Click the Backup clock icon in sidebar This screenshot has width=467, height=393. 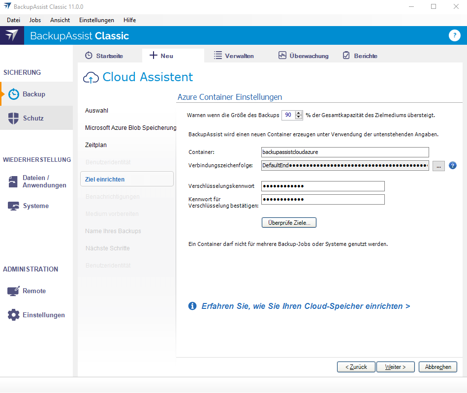(14, 94)
